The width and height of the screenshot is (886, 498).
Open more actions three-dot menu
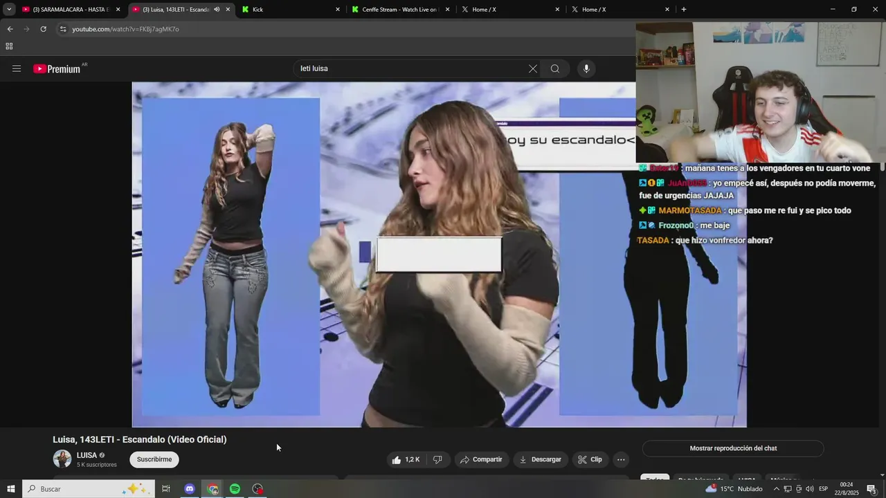click(621, 459)
